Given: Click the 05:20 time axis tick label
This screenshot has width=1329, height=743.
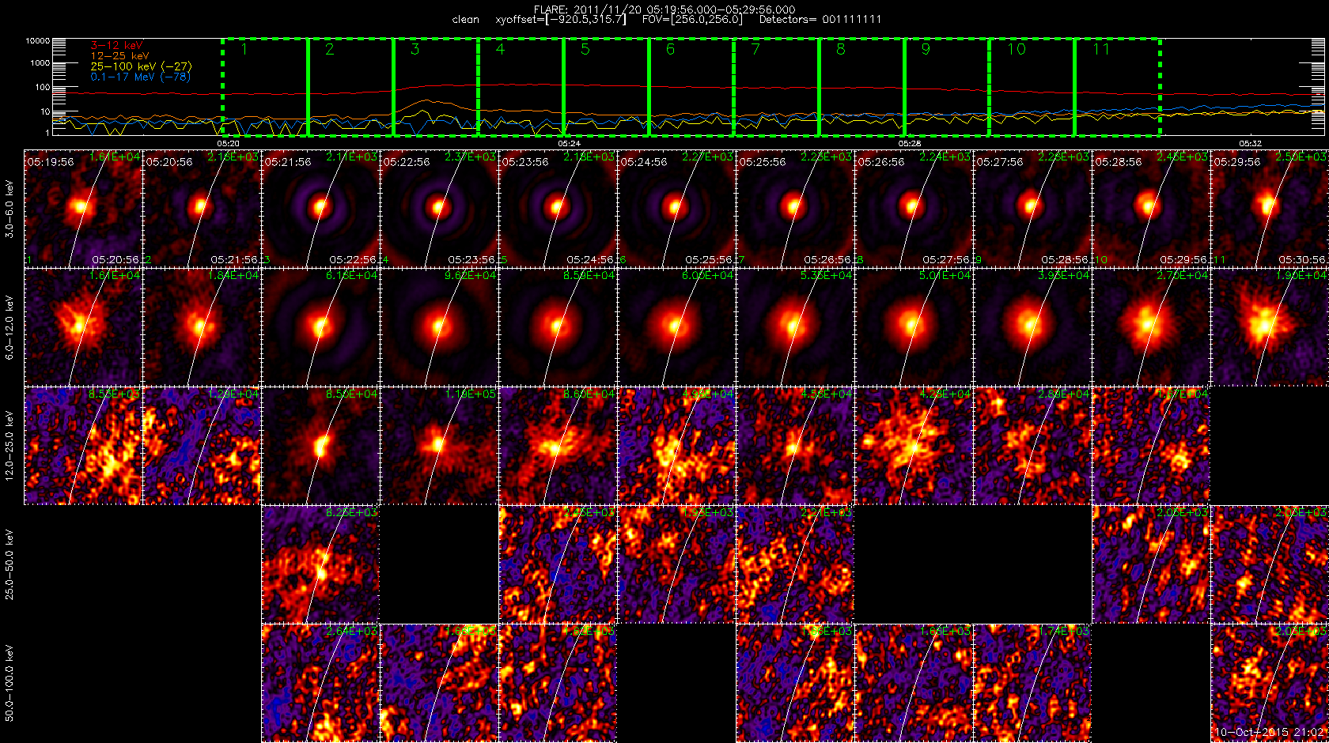Looking at the screenshot, I should coord(228,144).
